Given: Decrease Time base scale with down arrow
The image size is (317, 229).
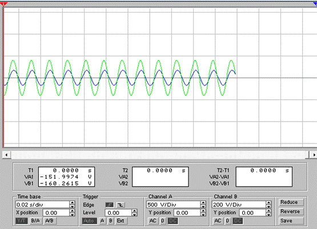Looking at the screenshot, I should (x=73, y=207).
